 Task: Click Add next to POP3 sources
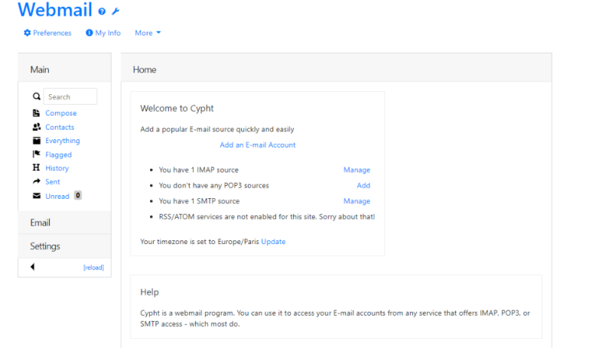tap(363, 185)
